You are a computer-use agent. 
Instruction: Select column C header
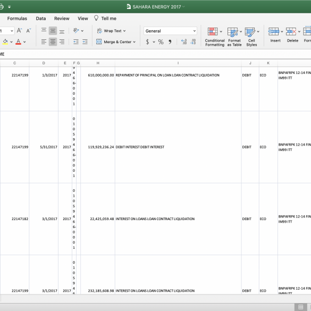15,63
